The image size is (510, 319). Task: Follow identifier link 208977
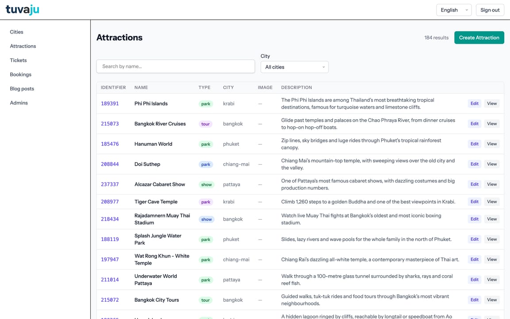[x=110, y=202]
